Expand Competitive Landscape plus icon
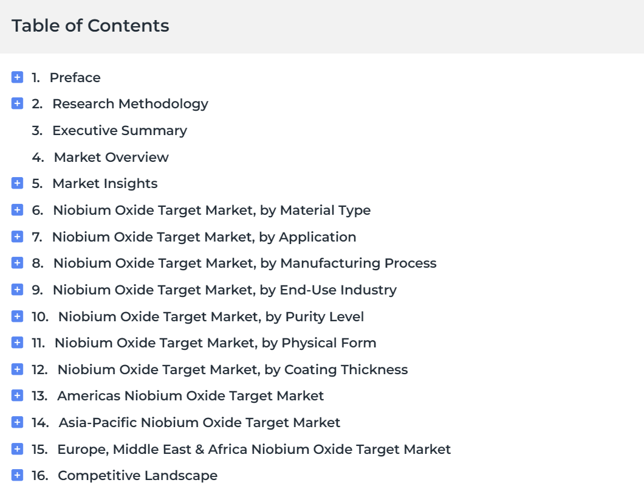This screenshot has height=491, width=644. point(17,475)
